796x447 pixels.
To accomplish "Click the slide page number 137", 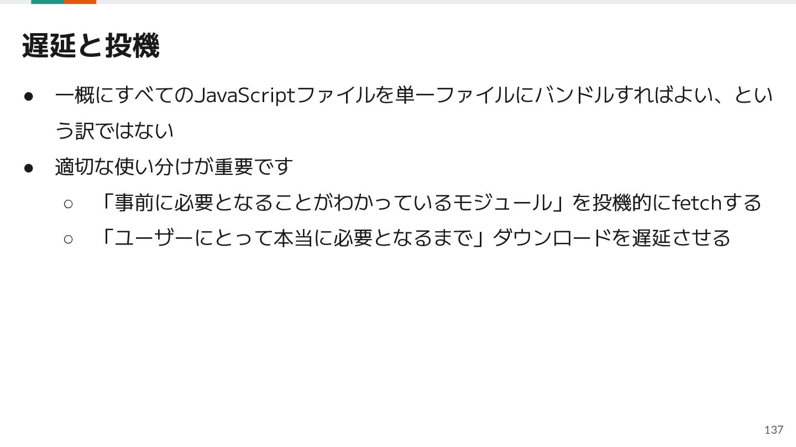I will click(x=774, y=429).
